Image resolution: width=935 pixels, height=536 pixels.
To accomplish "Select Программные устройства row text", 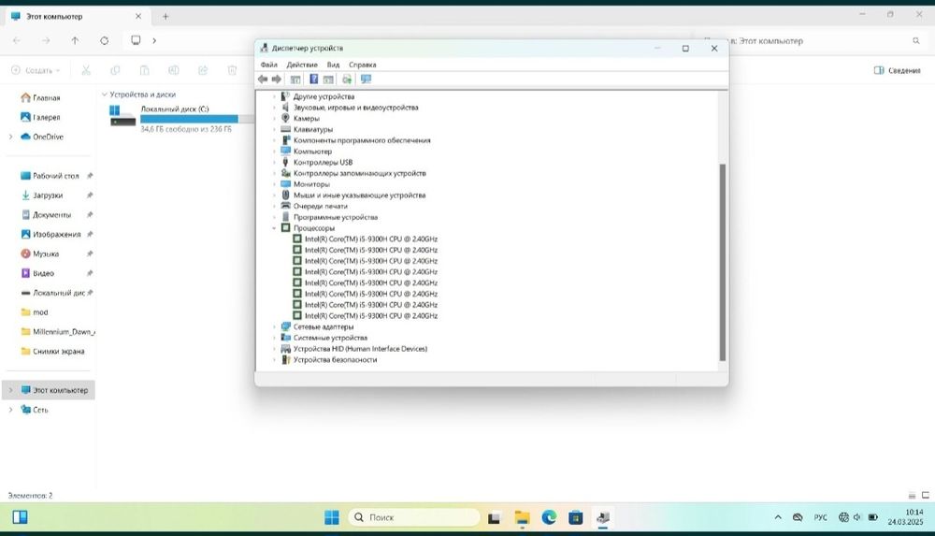I will pos(335,217).
